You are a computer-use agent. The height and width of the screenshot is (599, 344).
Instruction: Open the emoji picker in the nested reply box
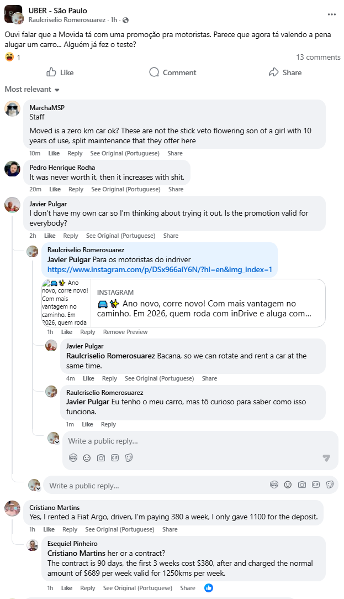[x=87, y=458]
